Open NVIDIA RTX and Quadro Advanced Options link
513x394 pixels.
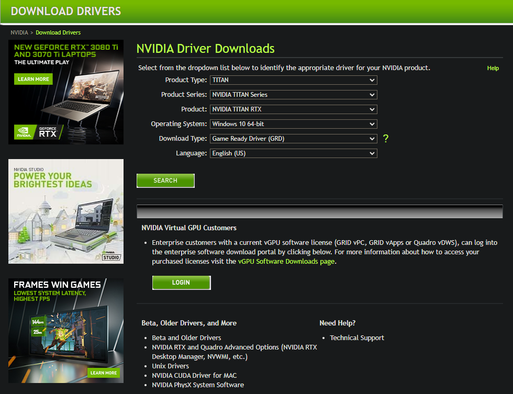point(235,352)
